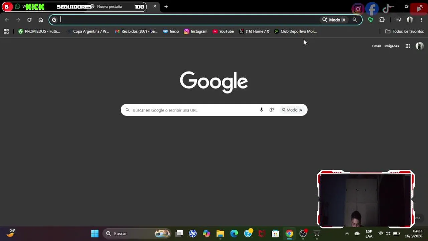Open Microsoft Store from the taskbar
This screenshot has height=241, width=428.
pos(275,234)
